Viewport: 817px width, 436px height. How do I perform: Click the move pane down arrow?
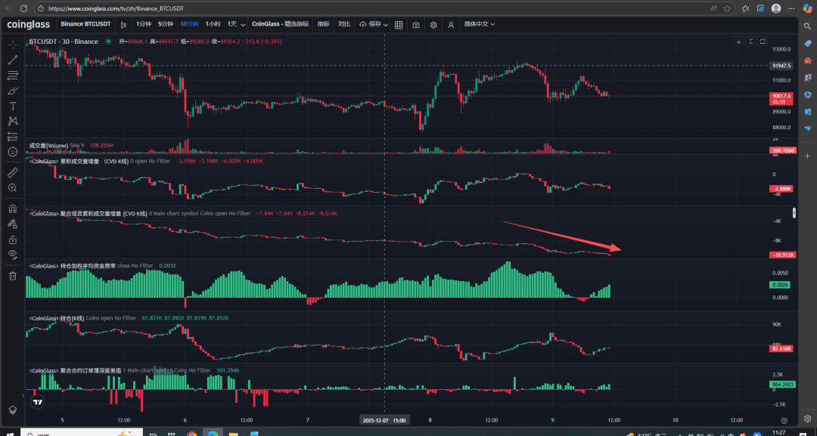coord(738,41)
